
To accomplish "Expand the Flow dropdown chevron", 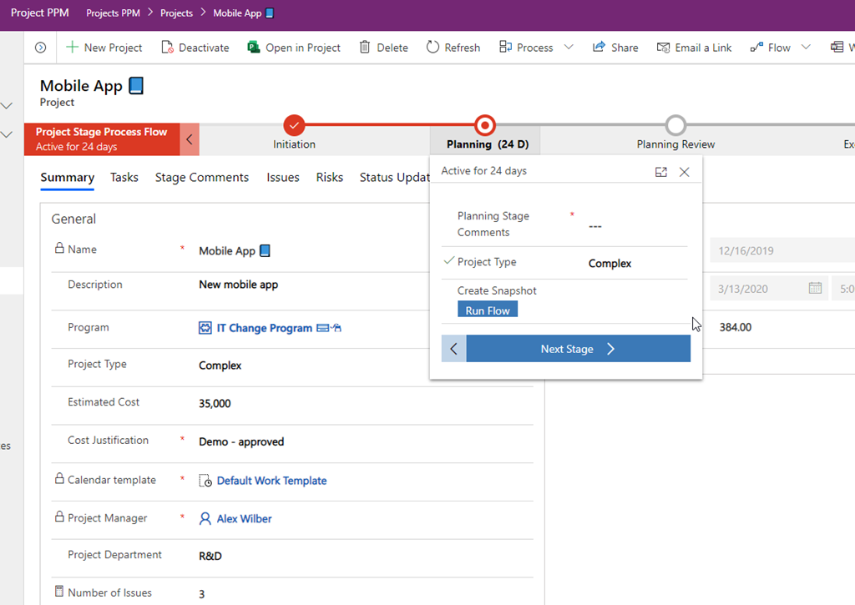I will 806,48.
